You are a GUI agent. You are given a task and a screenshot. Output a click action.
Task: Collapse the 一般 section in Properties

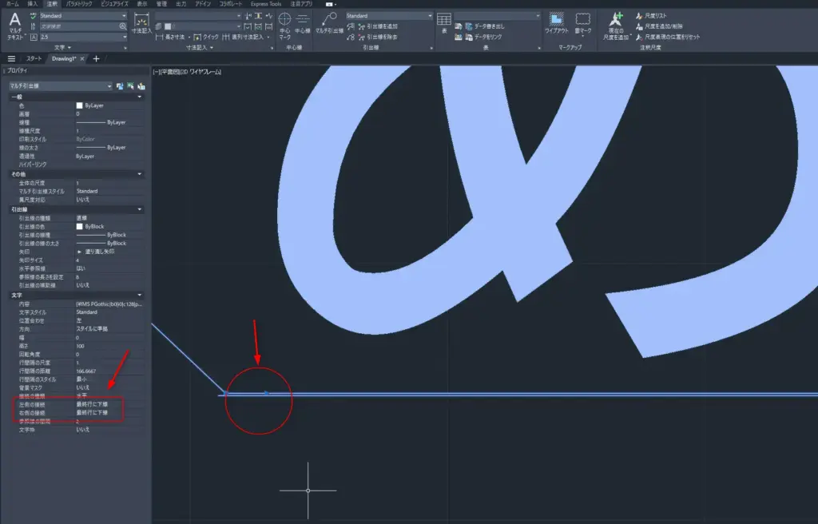[141, 97]
